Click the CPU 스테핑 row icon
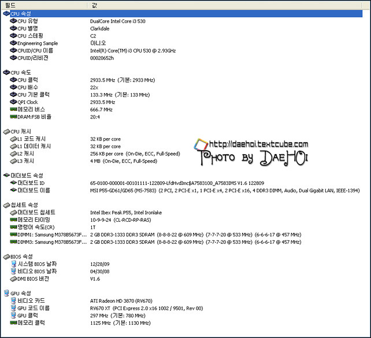The height and width of the screenshot is (338, 371). click(13, 36)
